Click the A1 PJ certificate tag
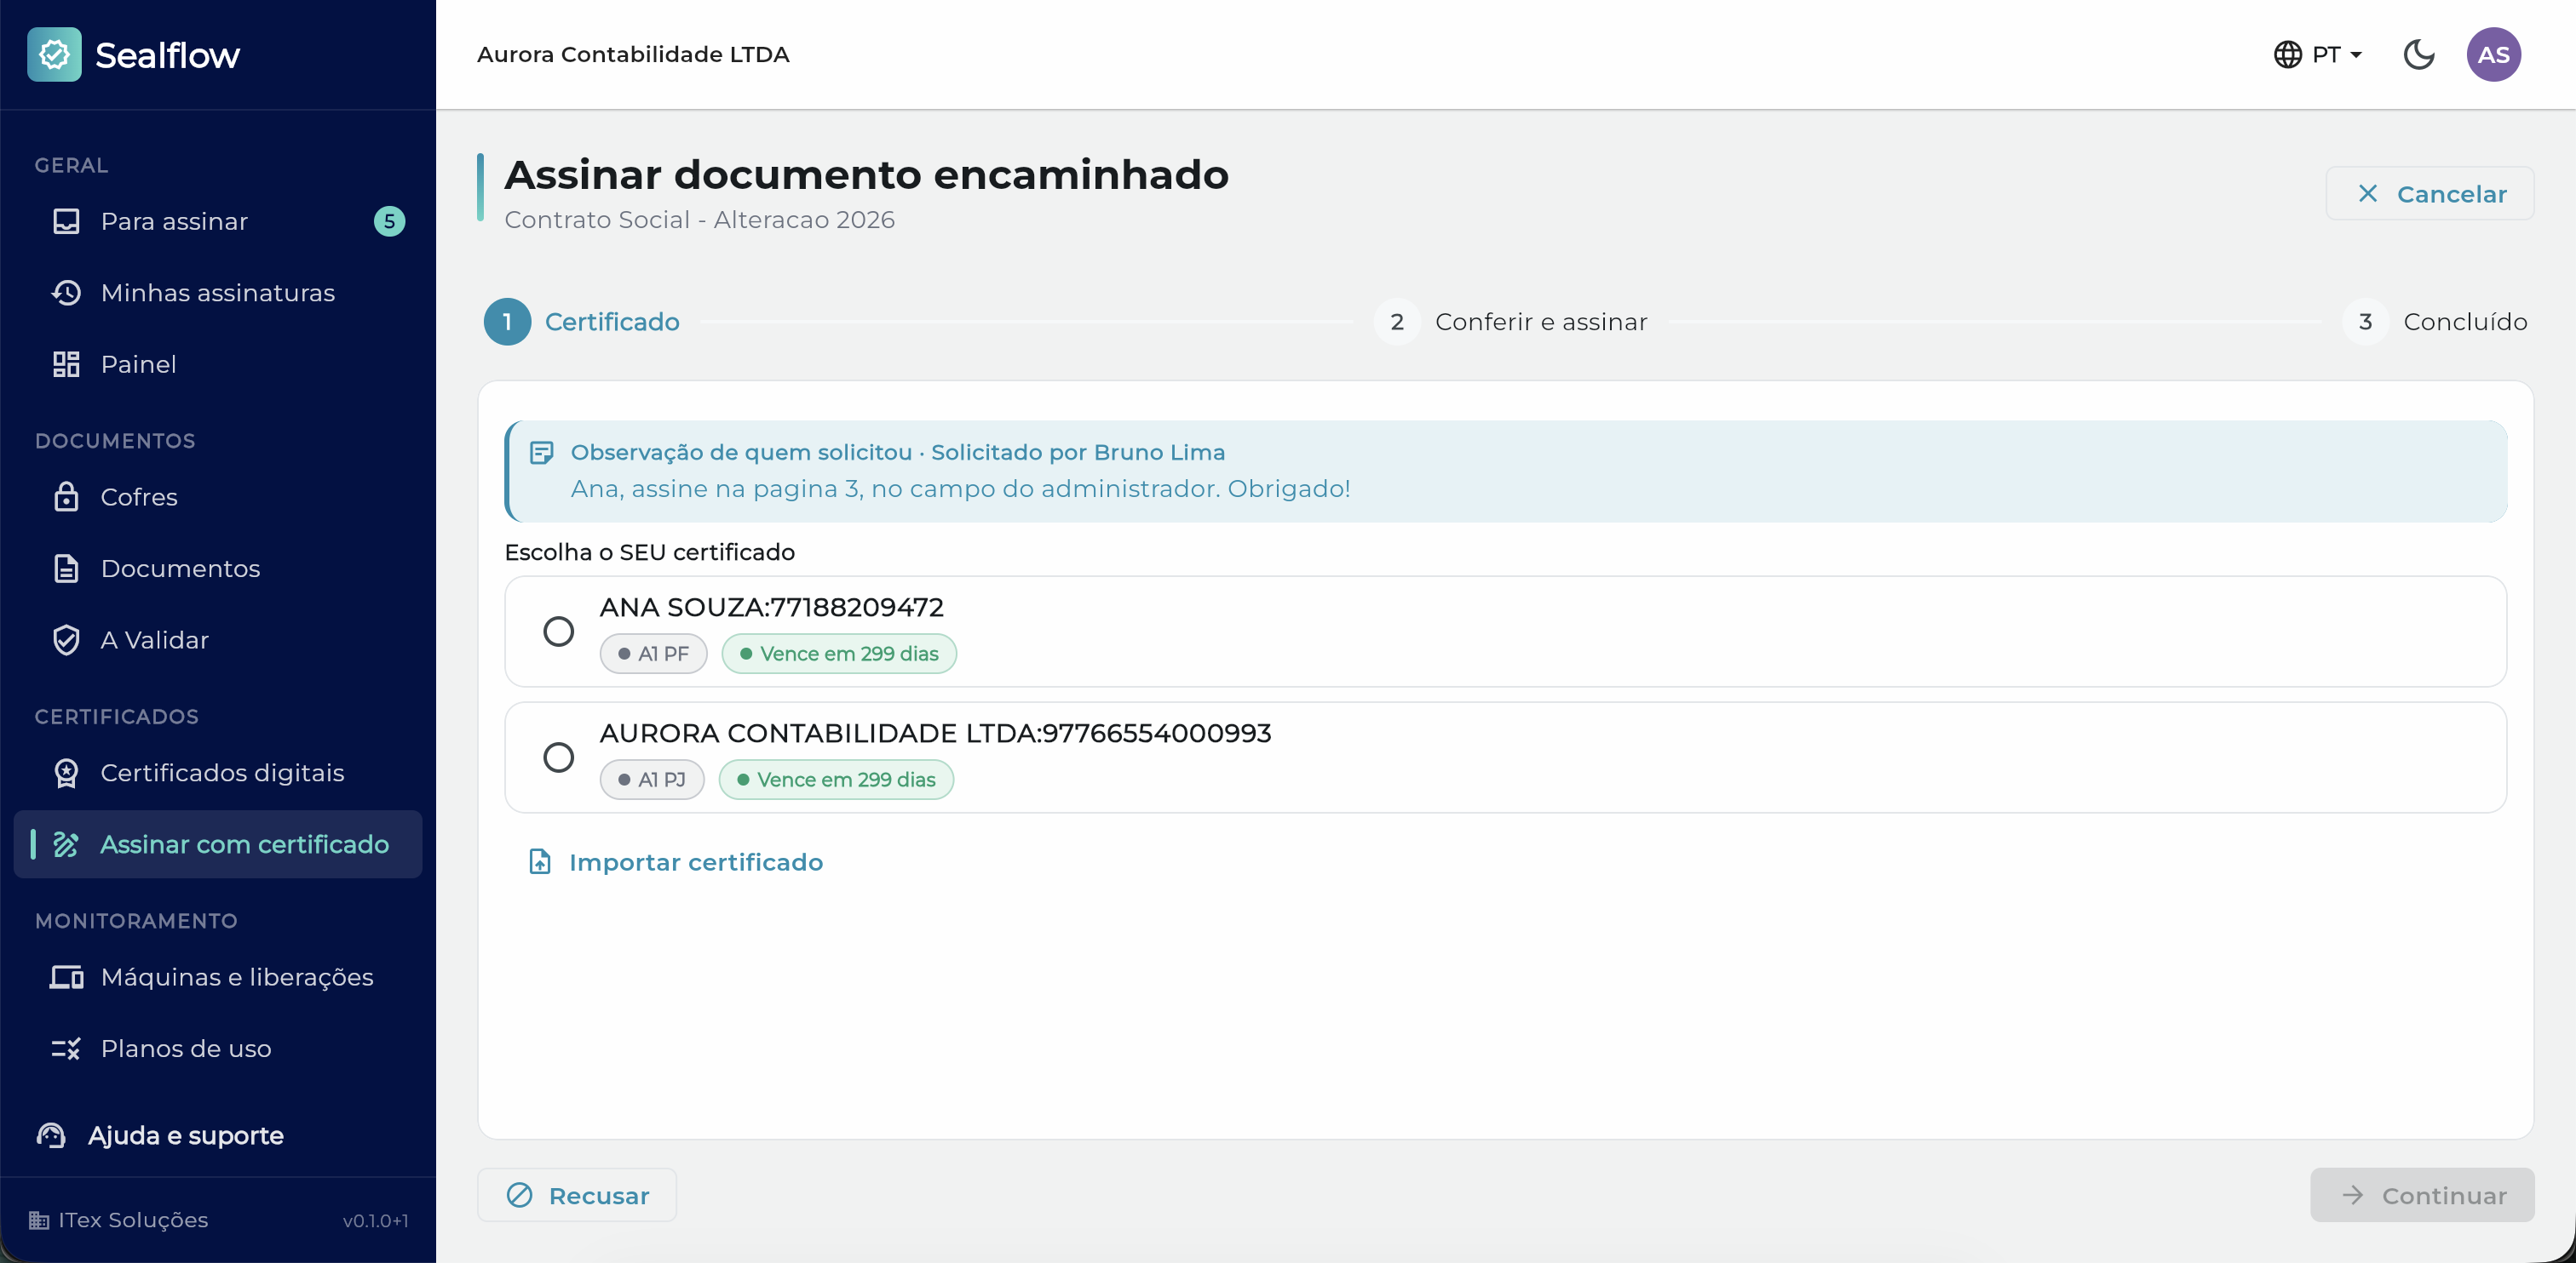 (x=652, y=780)
